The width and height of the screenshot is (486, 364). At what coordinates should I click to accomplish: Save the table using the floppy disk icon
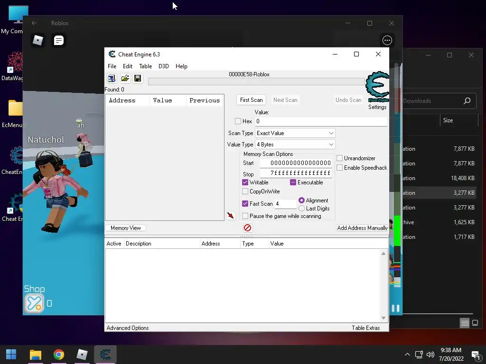[138, 79]
